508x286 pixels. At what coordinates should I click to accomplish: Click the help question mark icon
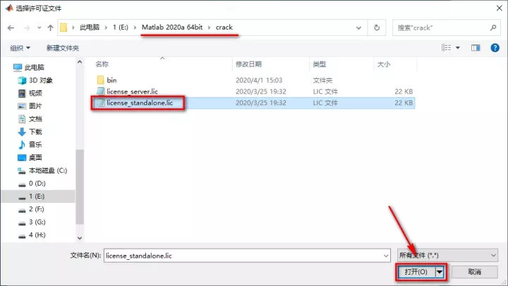click(x=495, y=48)
